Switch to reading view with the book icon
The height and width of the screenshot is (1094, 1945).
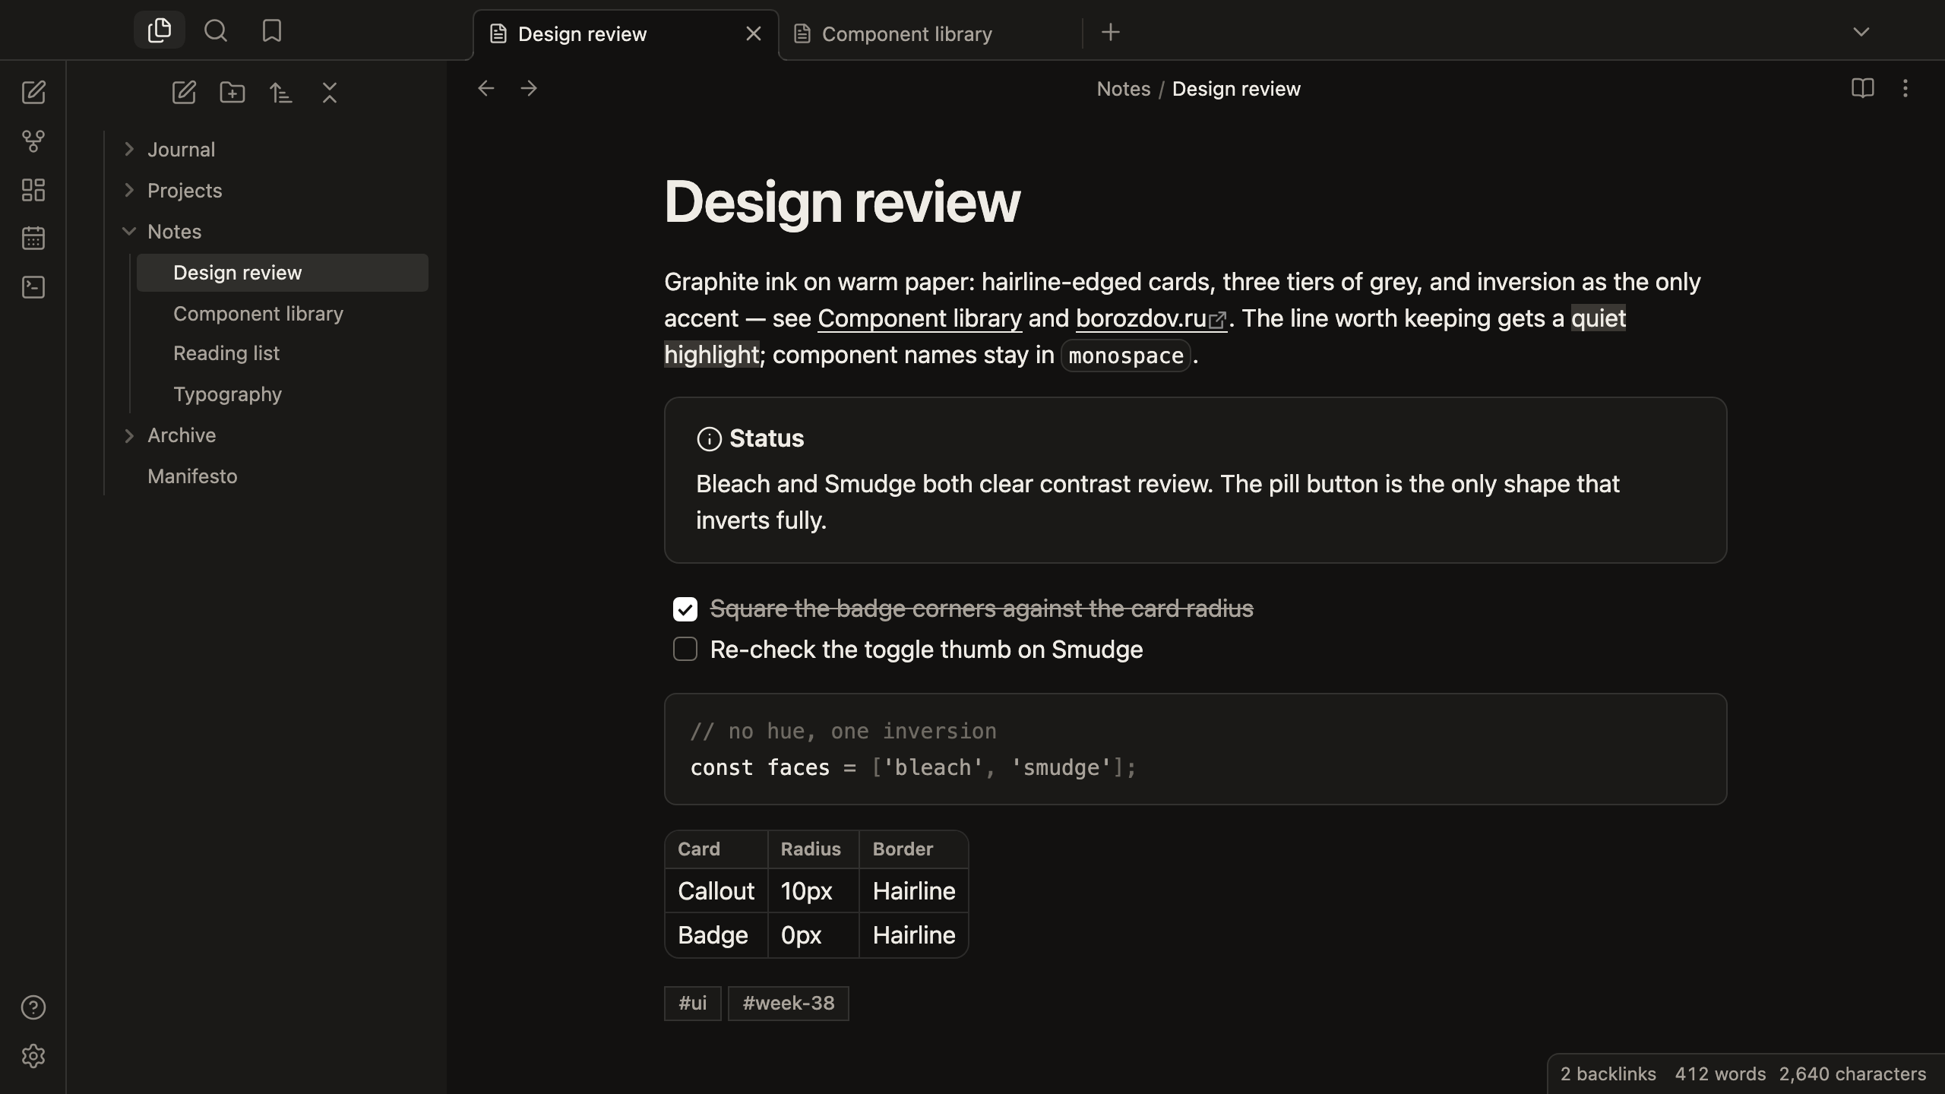point(1862,88)
